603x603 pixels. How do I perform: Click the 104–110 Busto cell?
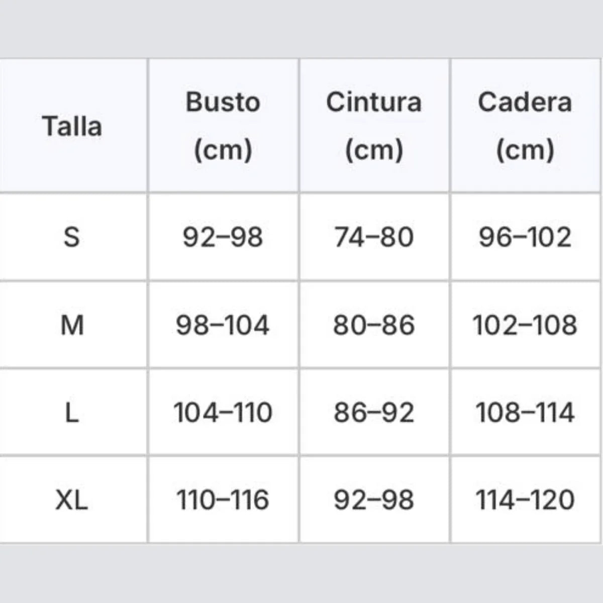click(223, 413)
